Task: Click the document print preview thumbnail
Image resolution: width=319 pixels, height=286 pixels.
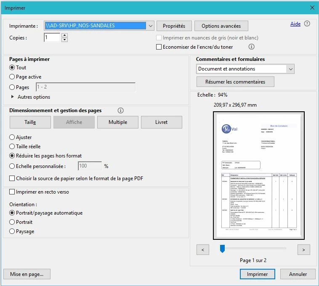Action: click(258, 176)
